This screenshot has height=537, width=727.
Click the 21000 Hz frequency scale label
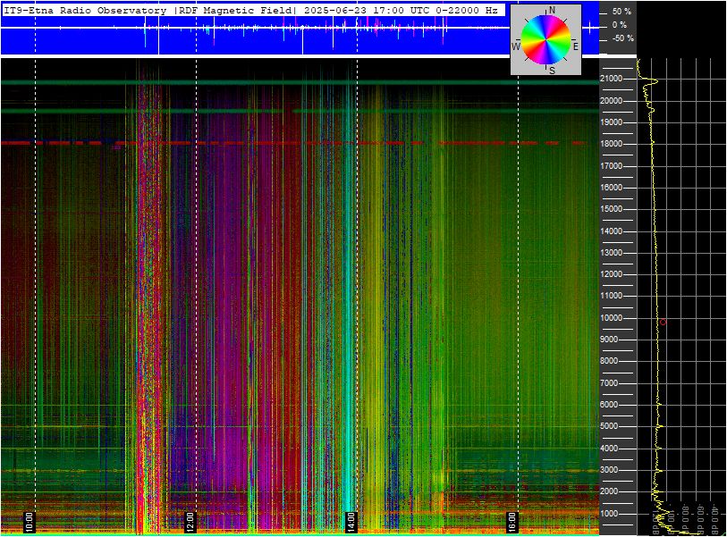click(611, 79)
